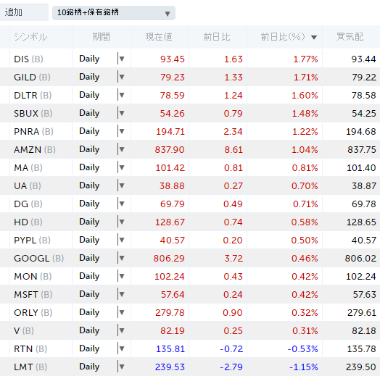
Task: Select the DG (B) symbol
Action: coord(28,204)
